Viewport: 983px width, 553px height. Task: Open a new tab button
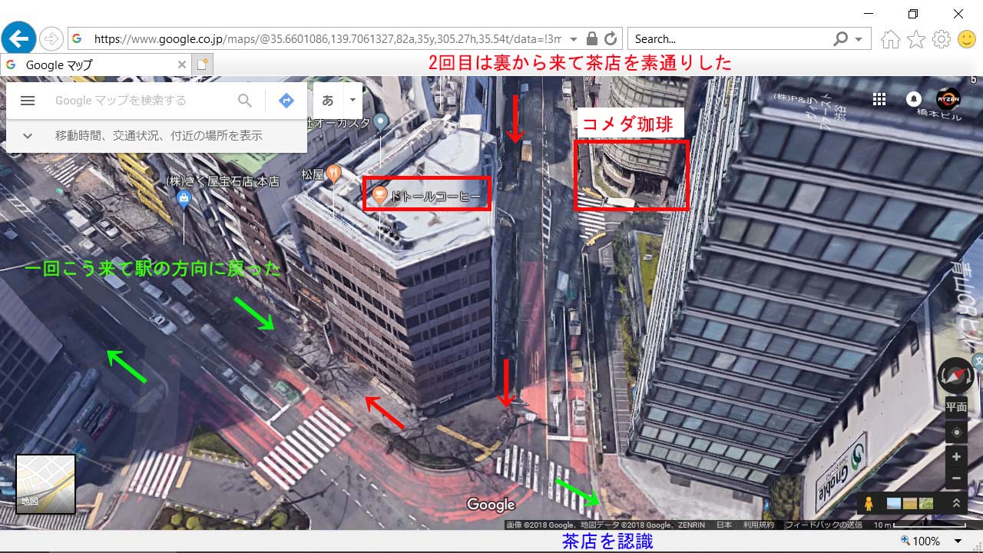tap(203, 65)
